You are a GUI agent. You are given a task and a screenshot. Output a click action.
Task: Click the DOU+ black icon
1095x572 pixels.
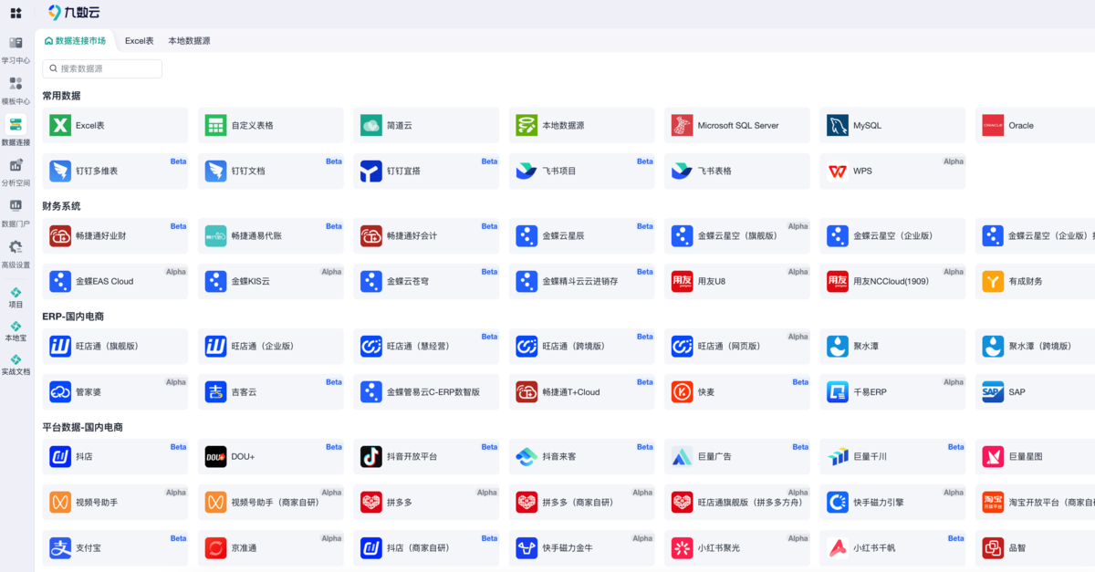coord(215,456)
